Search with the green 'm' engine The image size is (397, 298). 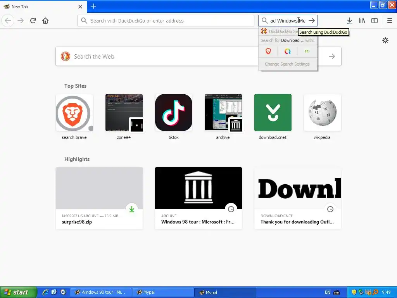(x=307, y=51)
